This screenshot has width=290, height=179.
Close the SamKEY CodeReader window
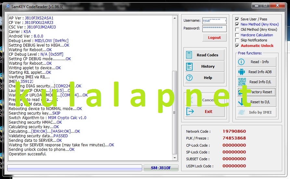coord(277,6)
